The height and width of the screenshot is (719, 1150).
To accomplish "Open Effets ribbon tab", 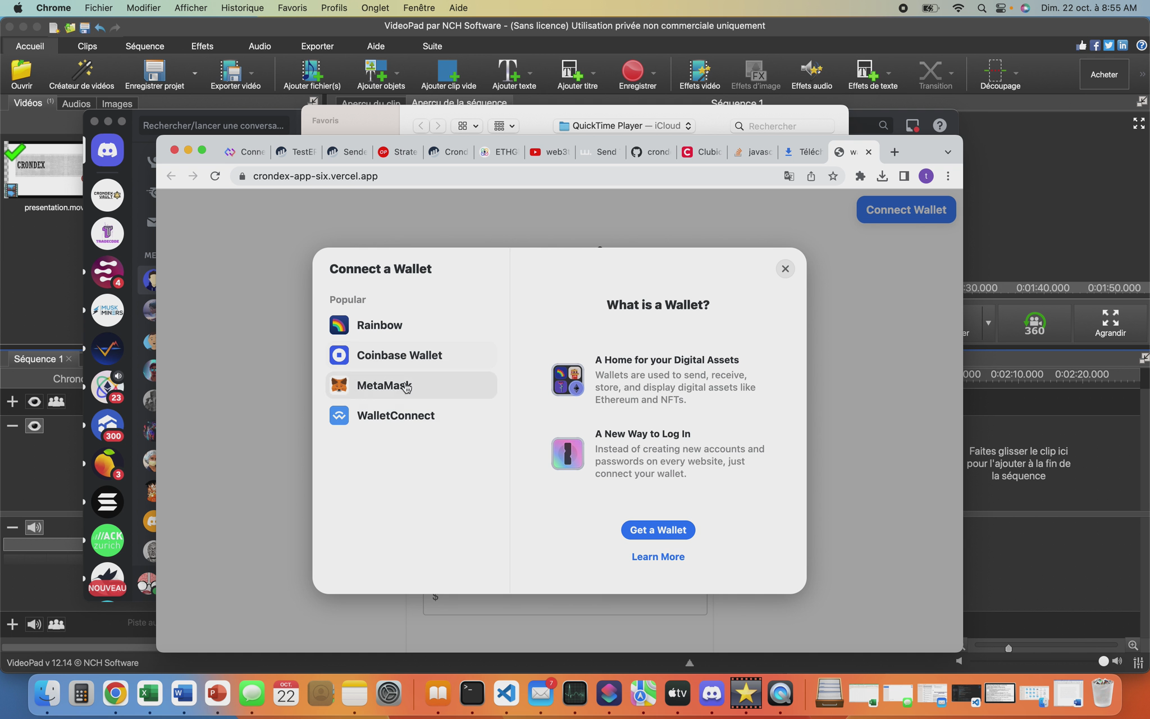I will [x=202, y=46].
